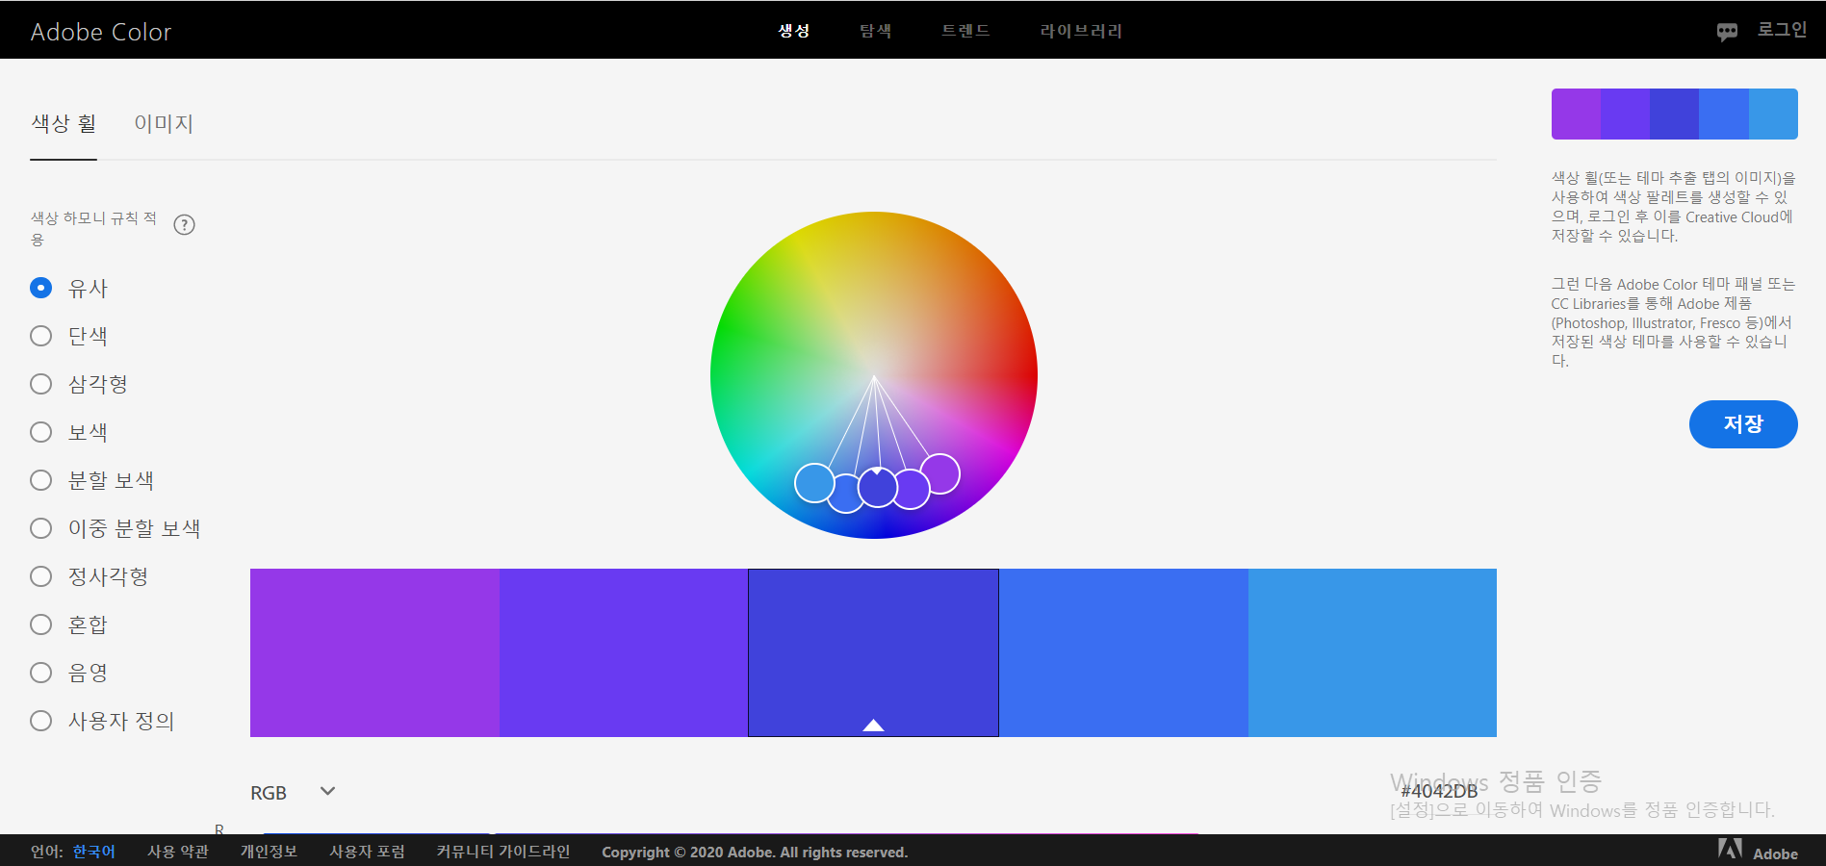Viewport: 1826px width, 866px height.
Task: Open 개인정보 footer link
Action: (269, 852)
